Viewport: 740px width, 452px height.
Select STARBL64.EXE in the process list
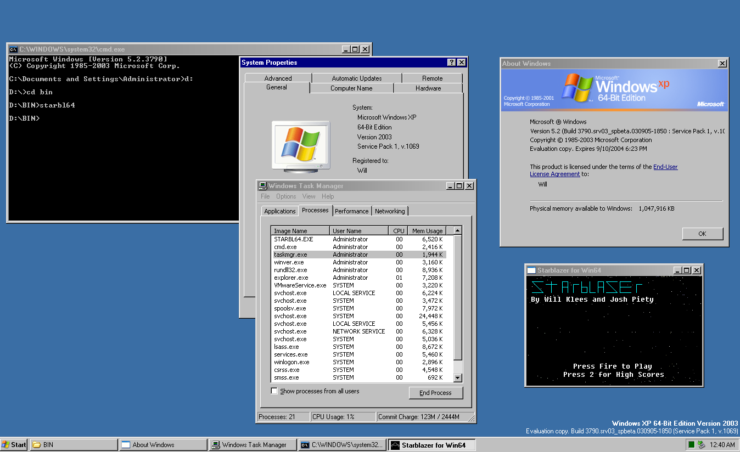[x=294, y=239]
